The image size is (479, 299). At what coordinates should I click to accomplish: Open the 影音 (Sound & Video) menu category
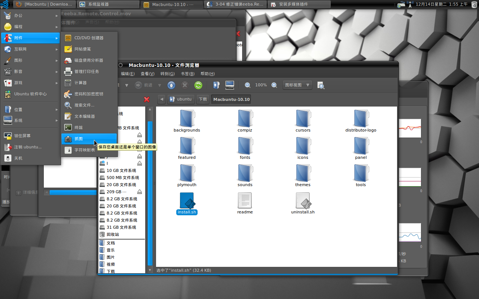click(x=31, y=71)
